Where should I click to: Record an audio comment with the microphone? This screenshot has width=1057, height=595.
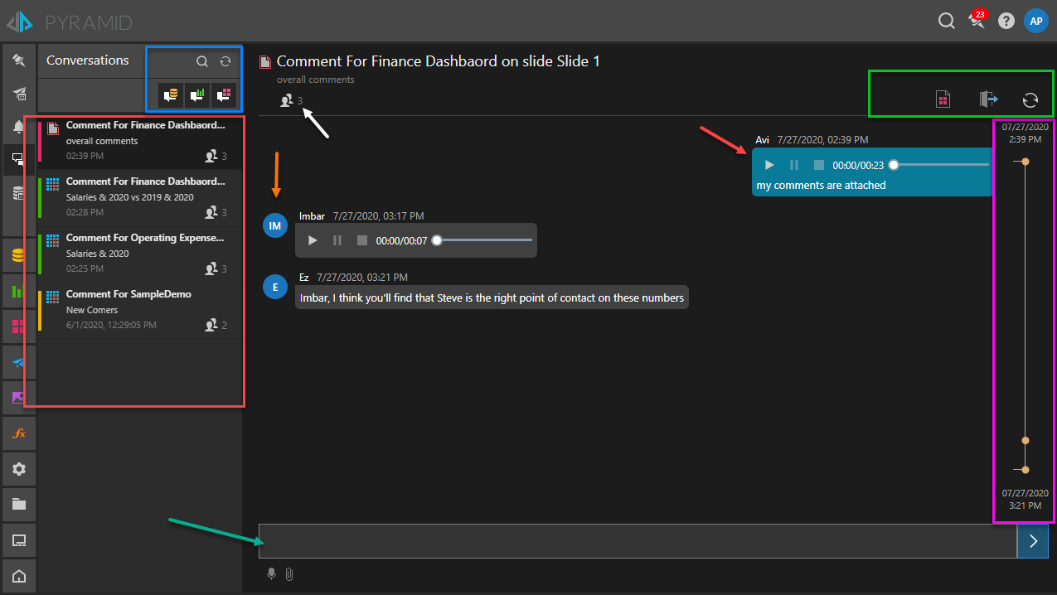click(271, 573)
